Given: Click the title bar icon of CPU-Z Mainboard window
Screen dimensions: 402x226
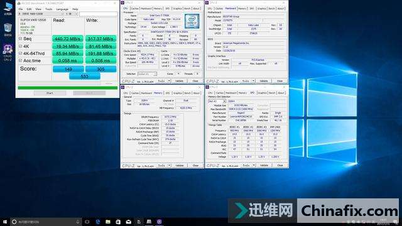Looking at the screenshot, I should pyautogui.click(x=207, y=3).
